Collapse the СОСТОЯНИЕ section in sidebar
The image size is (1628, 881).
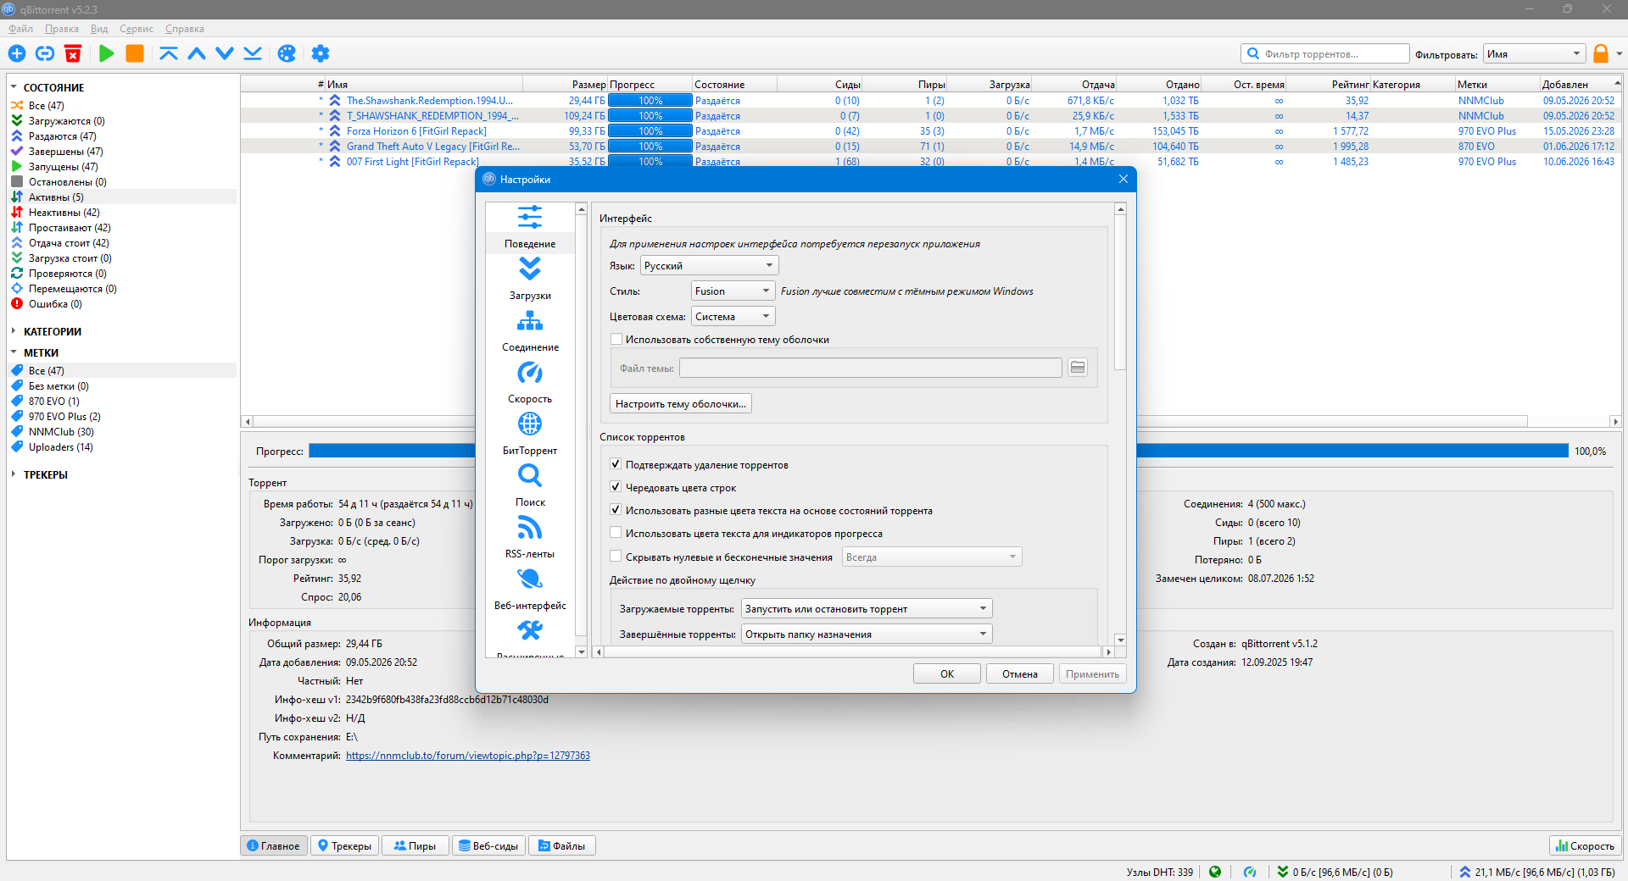click(x=14, y=87)
